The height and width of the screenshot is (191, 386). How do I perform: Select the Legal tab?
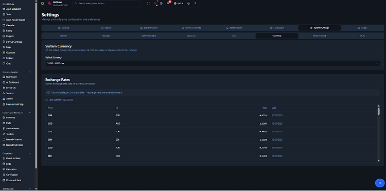(362, 28)
